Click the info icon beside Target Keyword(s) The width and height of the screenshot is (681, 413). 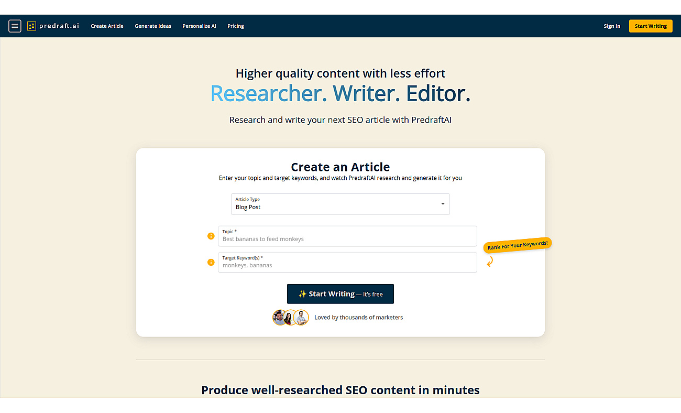point(211,262)
